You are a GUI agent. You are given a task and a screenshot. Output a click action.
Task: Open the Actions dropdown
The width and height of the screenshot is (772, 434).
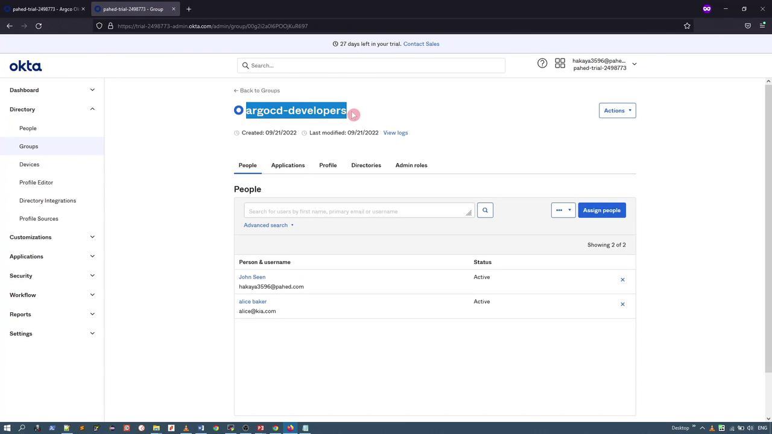(617, 110)
